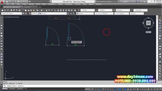
Task: Open the annotation scale 1:1 dropdown
Action: 134,89
